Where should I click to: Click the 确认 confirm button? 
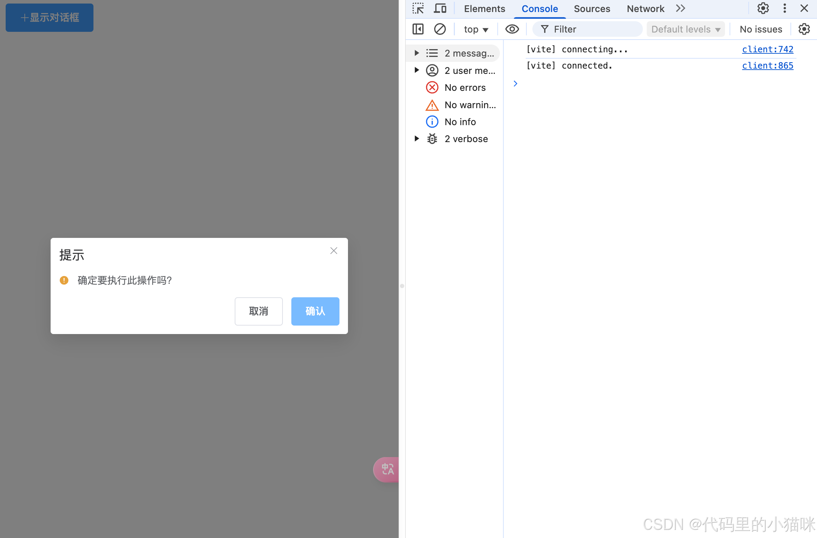tap(315, 311)
